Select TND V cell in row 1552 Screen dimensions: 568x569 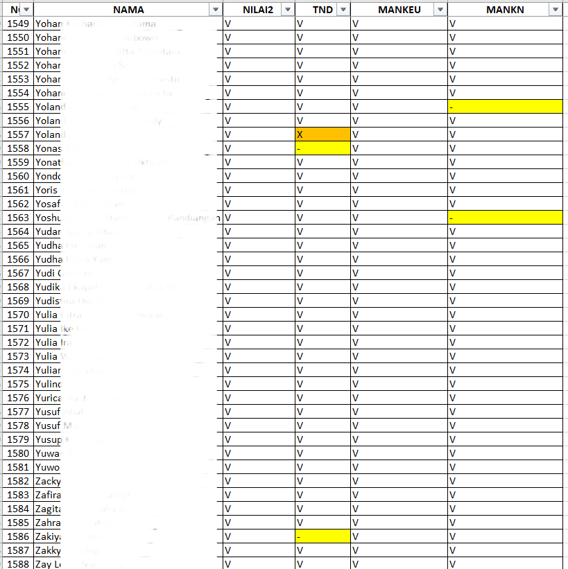click(x=322, y=65)
